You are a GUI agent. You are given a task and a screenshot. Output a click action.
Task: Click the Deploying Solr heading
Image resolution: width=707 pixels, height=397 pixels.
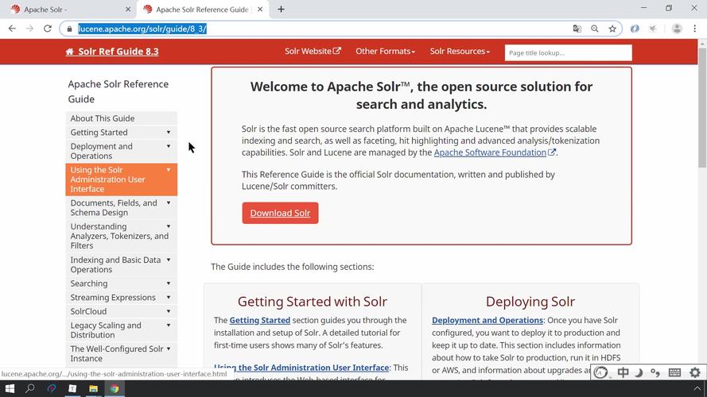pos(530,301)
